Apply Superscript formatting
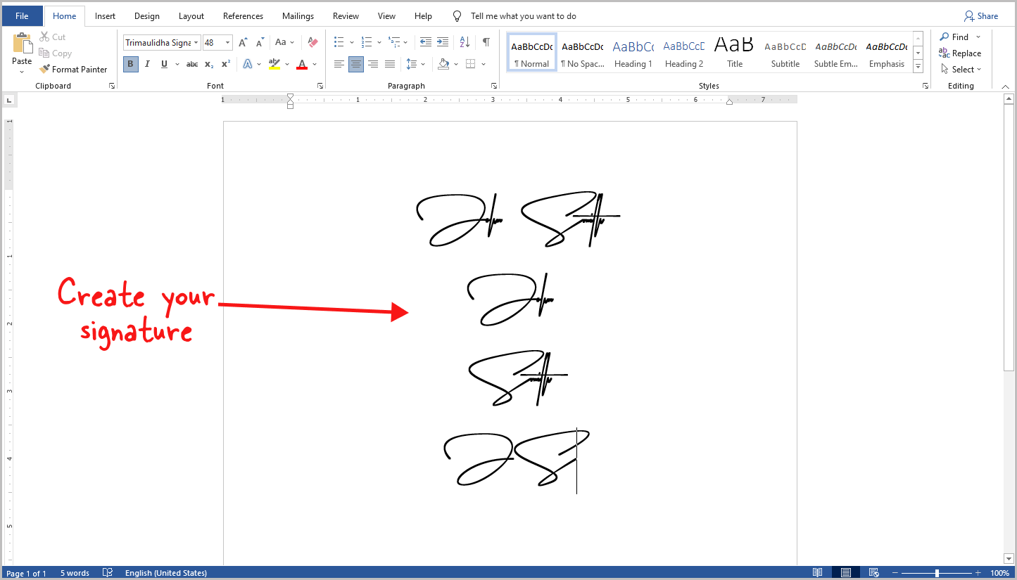The height and width of the screenshot is (580, 1017). (225, 64)
